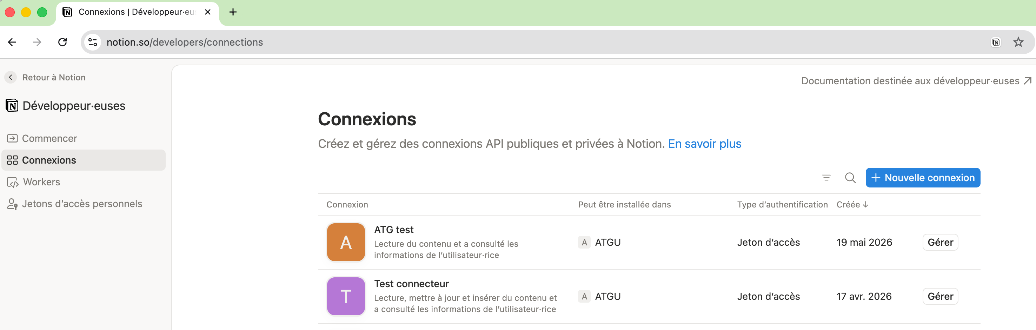The height and width of the screenshot is (330, 1036).
Task: Bookmark this page with the star icon
Action: pos(1018,42)
